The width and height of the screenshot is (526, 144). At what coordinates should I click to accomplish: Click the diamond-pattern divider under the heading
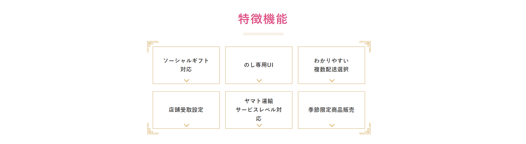263,34
